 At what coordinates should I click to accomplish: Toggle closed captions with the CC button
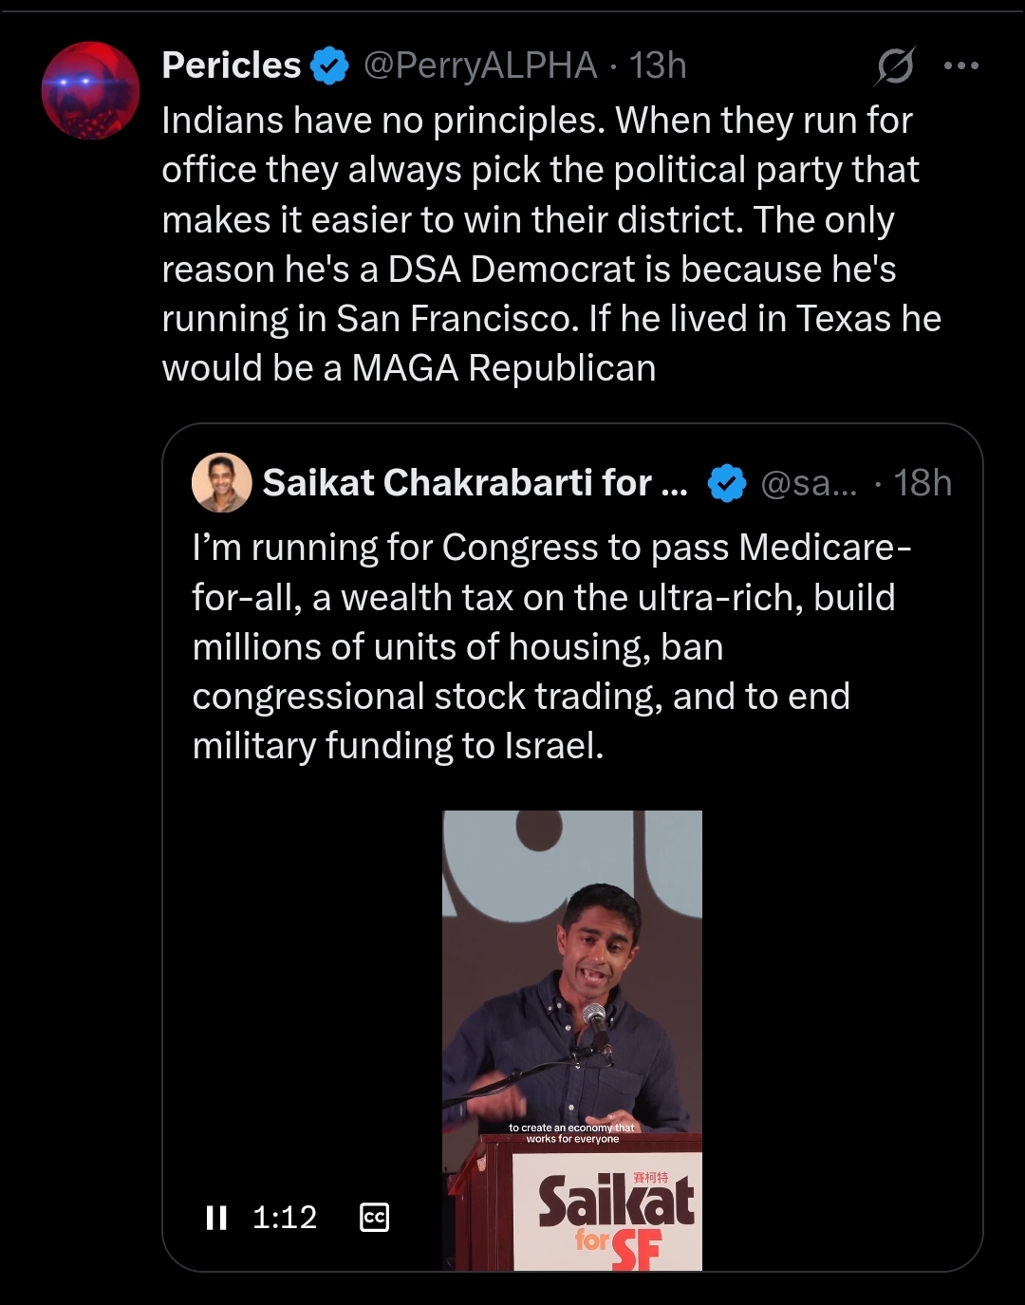375,1218
